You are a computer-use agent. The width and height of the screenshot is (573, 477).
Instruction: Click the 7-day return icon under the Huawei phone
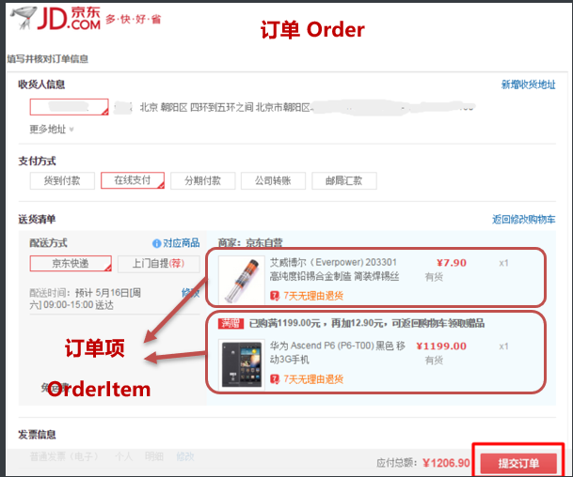pyautogui.click(x=275, y=379)
